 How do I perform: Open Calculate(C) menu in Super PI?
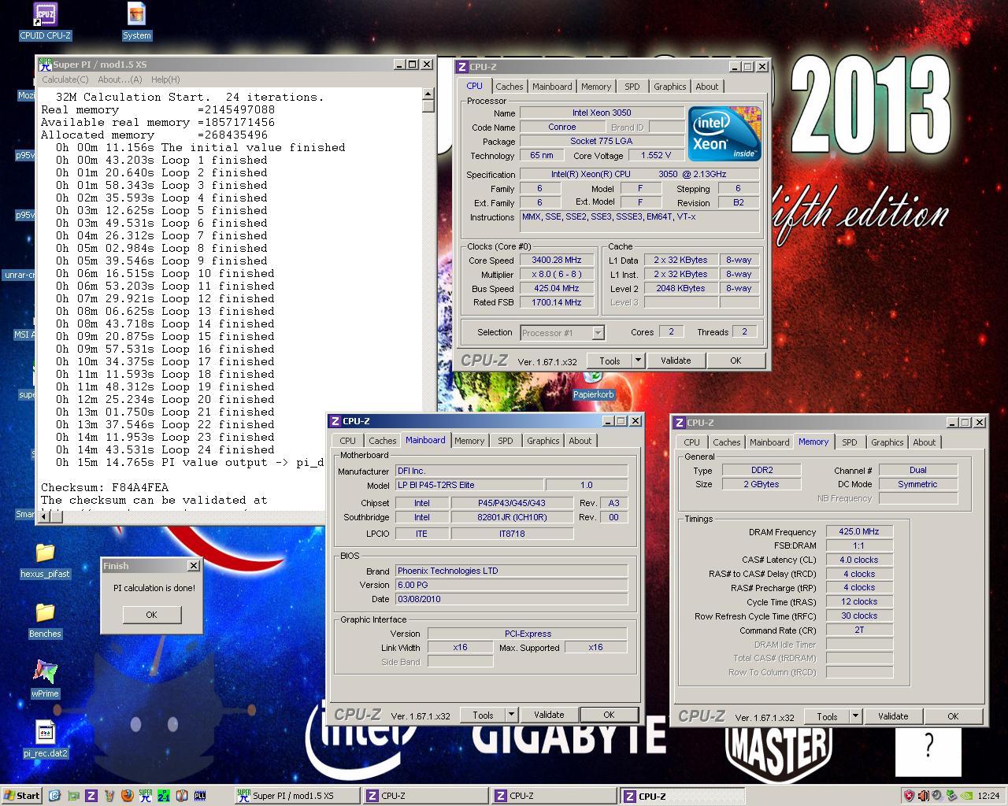(x=65, y=79)
